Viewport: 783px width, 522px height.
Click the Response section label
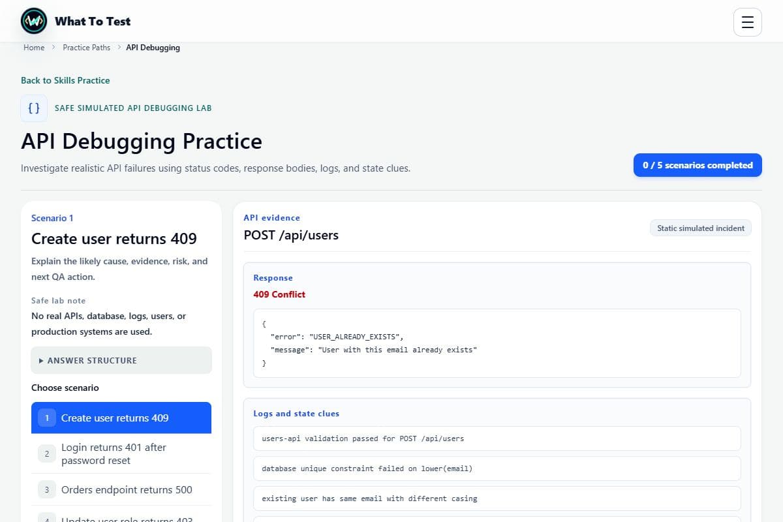coord(273,278)
